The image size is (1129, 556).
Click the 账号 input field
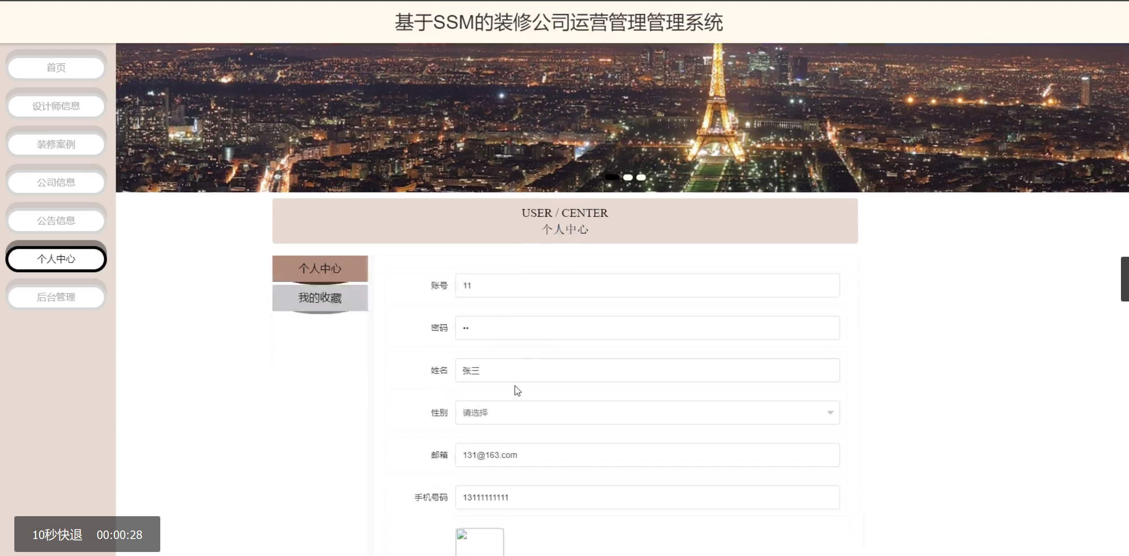[x=647, y=285]
